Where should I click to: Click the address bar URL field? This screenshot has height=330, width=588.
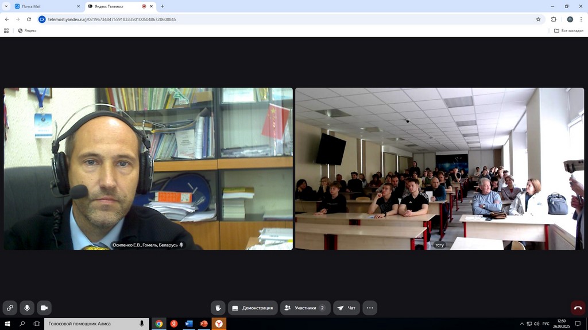tap(287, 19)
